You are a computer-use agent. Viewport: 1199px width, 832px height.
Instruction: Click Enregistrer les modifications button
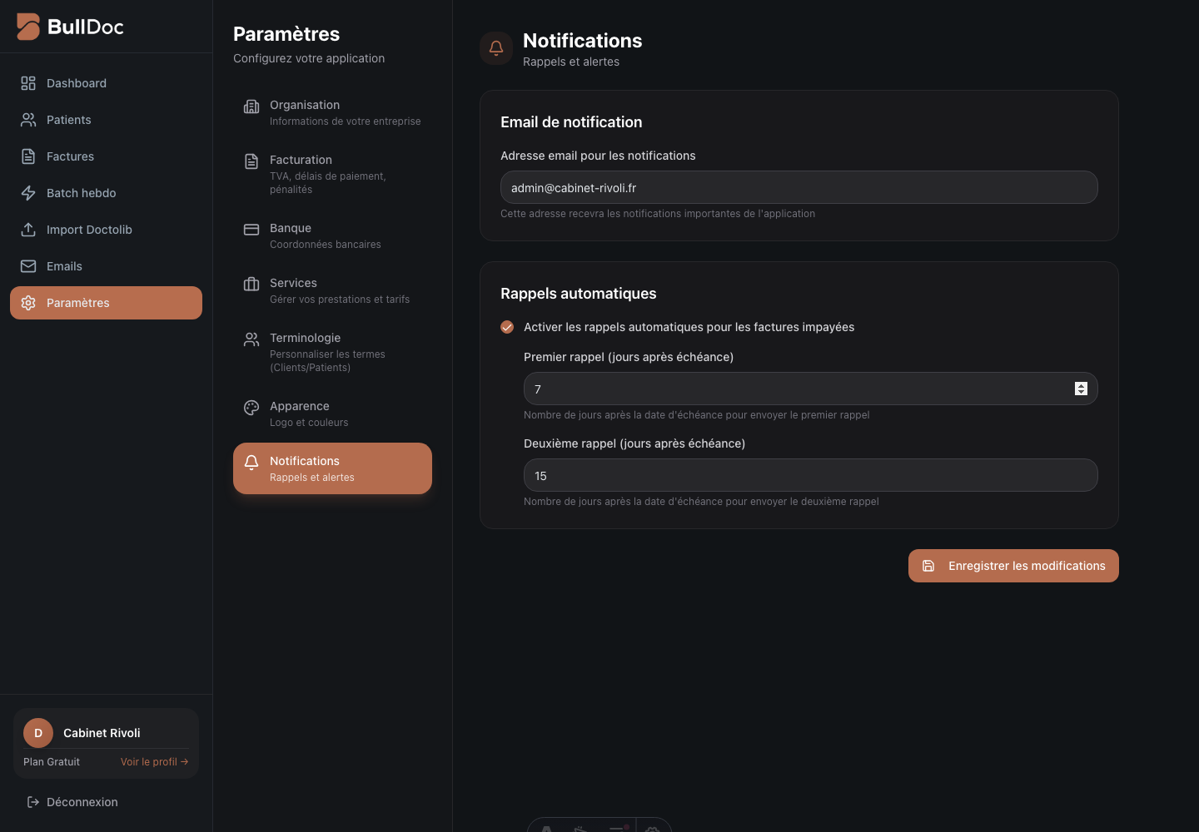point(1013,566)
